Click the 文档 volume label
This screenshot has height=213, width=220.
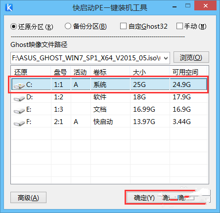(x=100, y=109)
